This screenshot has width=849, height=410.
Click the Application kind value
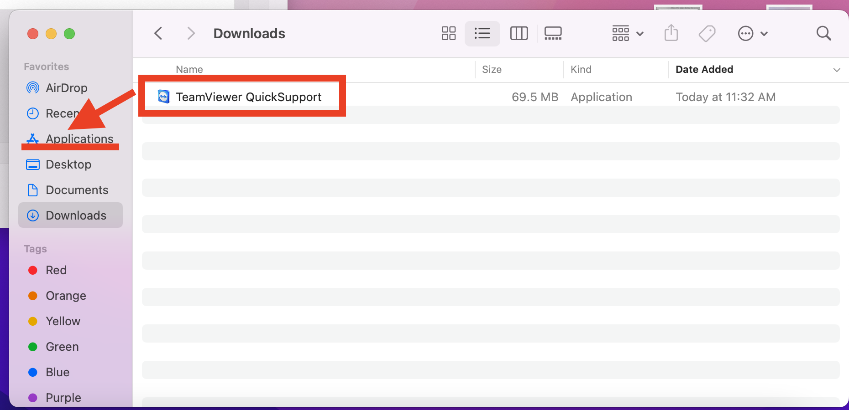[x=601, y=97]
